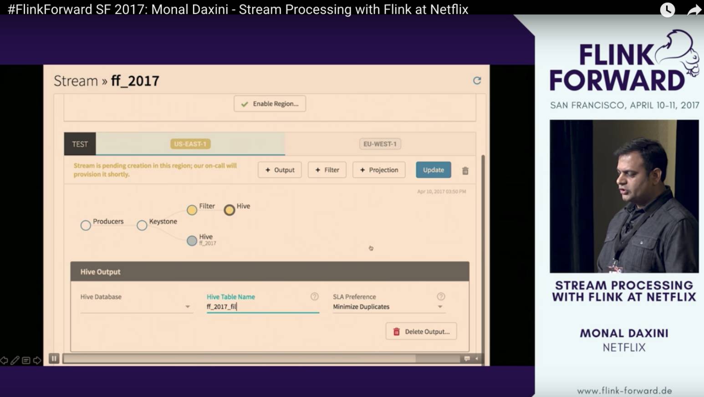Screen dimensions: 704x397
Task: Select the Producers node circle
Action: tap(86, 225)
